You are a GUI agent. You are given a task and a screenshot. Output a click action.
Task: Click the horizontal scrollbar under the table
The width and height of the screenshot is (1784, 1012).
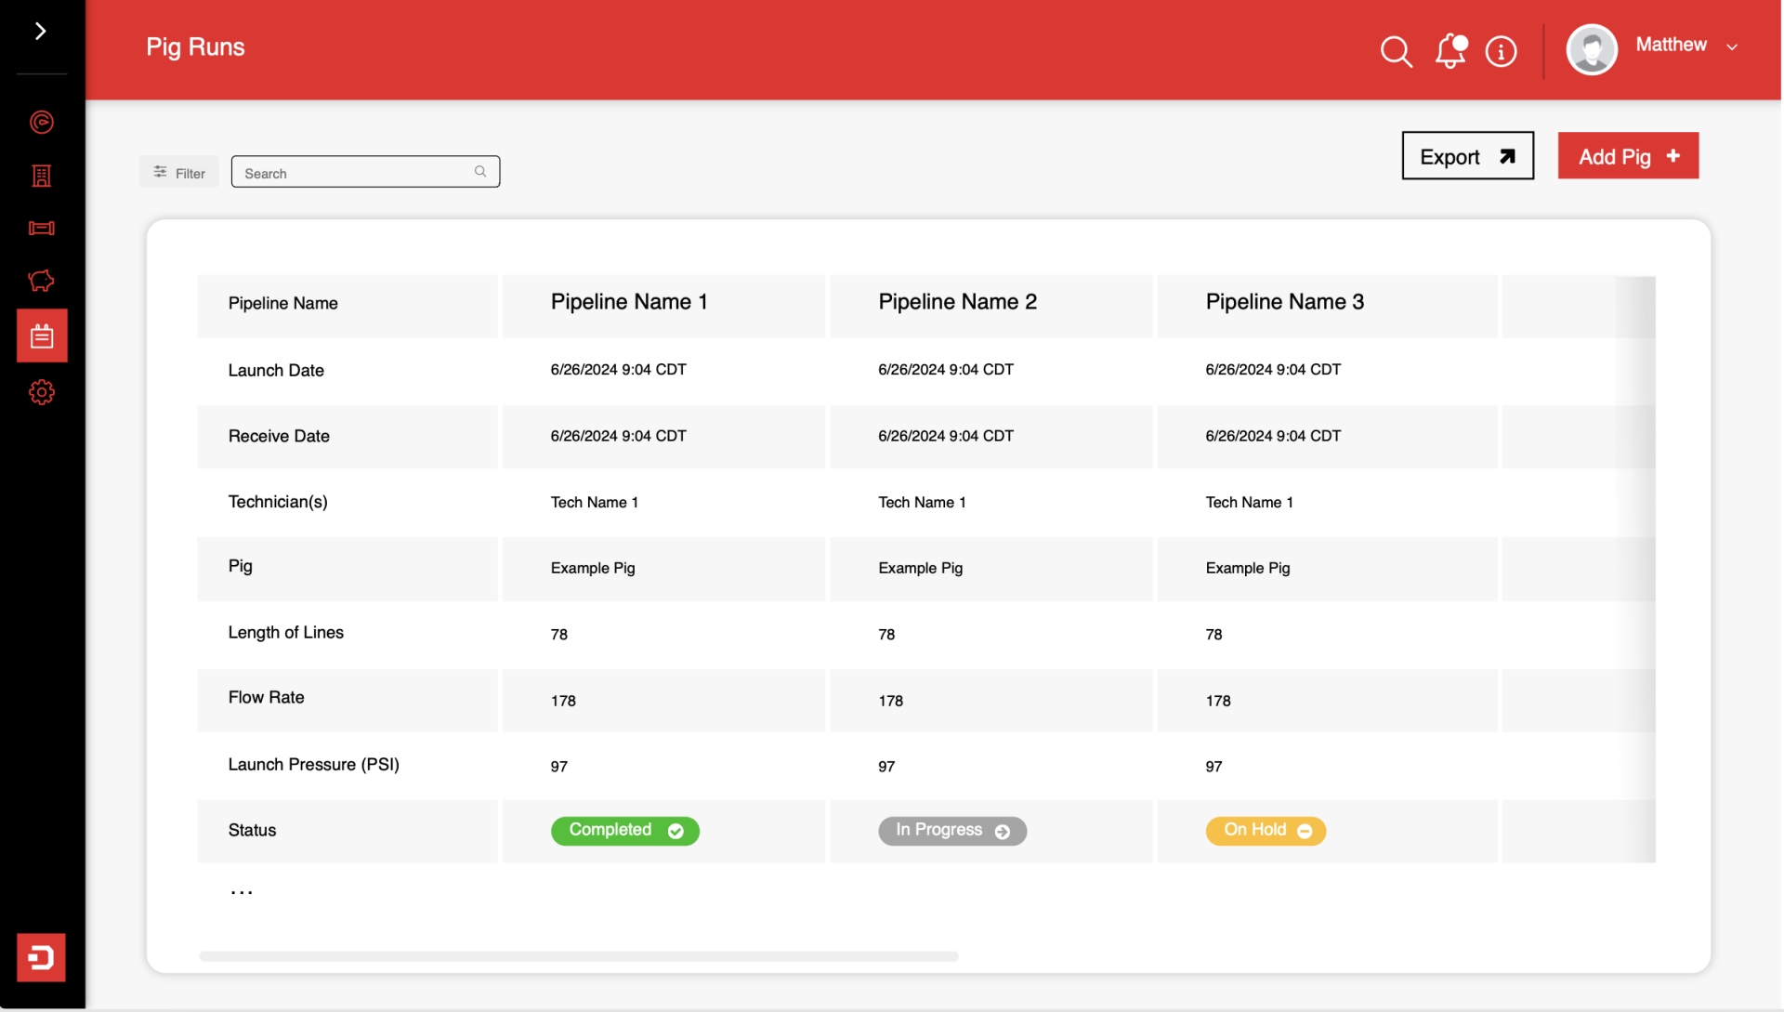coord(578,956)
